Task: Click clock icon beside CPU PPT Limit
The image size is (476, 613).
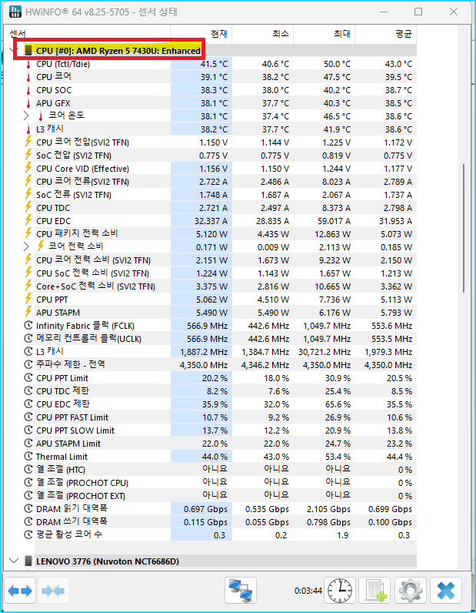Action: pyautogui.click(x=28, y=378)
